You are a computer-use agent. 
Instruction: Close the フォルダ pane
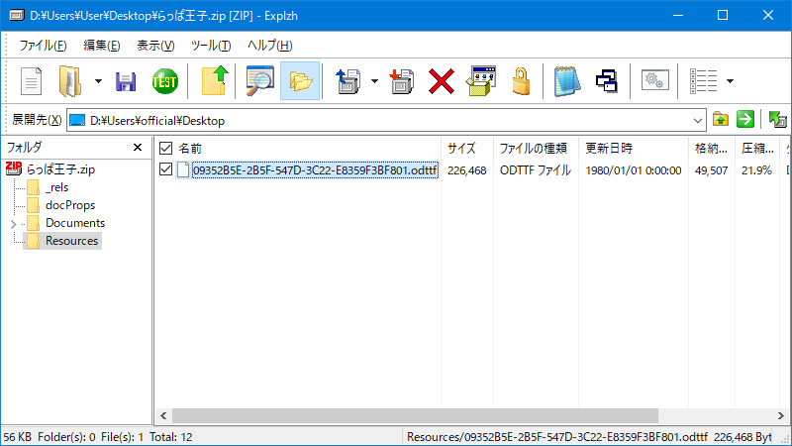click(x=138, y=148)
